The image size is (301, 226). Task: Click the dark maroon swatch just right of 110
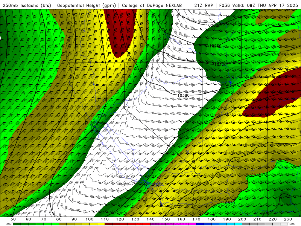(108, 224)
